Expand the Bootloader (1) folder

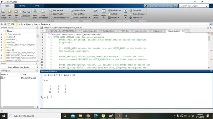click(x=1, y=40)
